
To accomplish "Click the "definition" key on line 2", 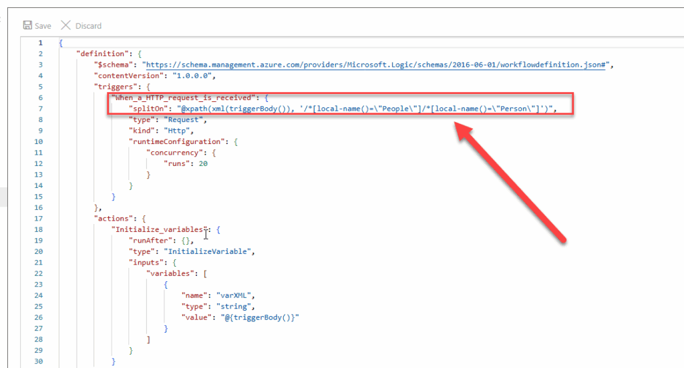I will point(102,53).
